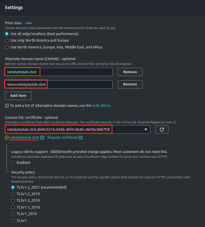This screenshot has width=205, height=227.
Task: Remove the netxbyteslab.click alternate domain
Action: pos(130,72)
